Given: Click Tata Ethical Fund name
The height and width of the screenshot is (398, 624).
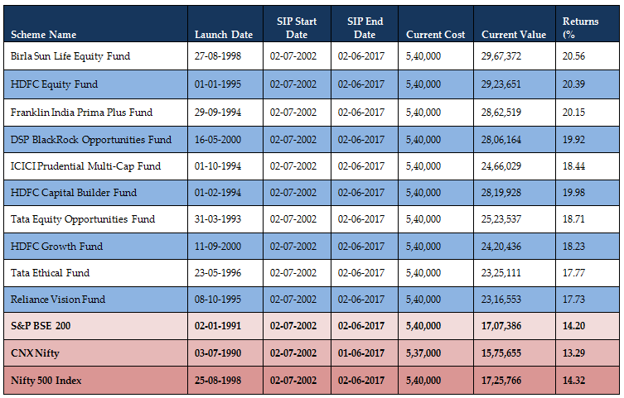Looking at the screenshot, I should [51, 273].
